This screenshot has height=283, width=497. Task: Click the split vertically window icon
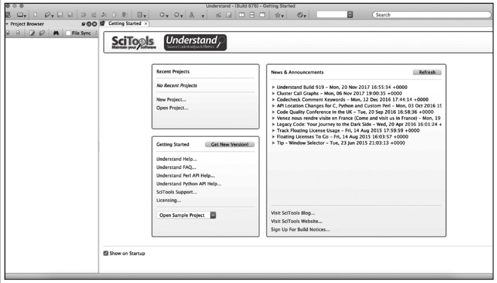pyautogui.click(x=242, y=15)
